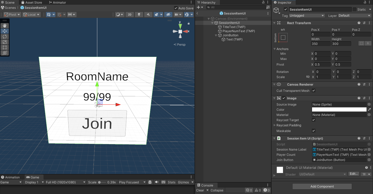The width and height of the screenshot is (373, 194).
Task: Select the Hand view tool
Action: (x=5, y=26)
